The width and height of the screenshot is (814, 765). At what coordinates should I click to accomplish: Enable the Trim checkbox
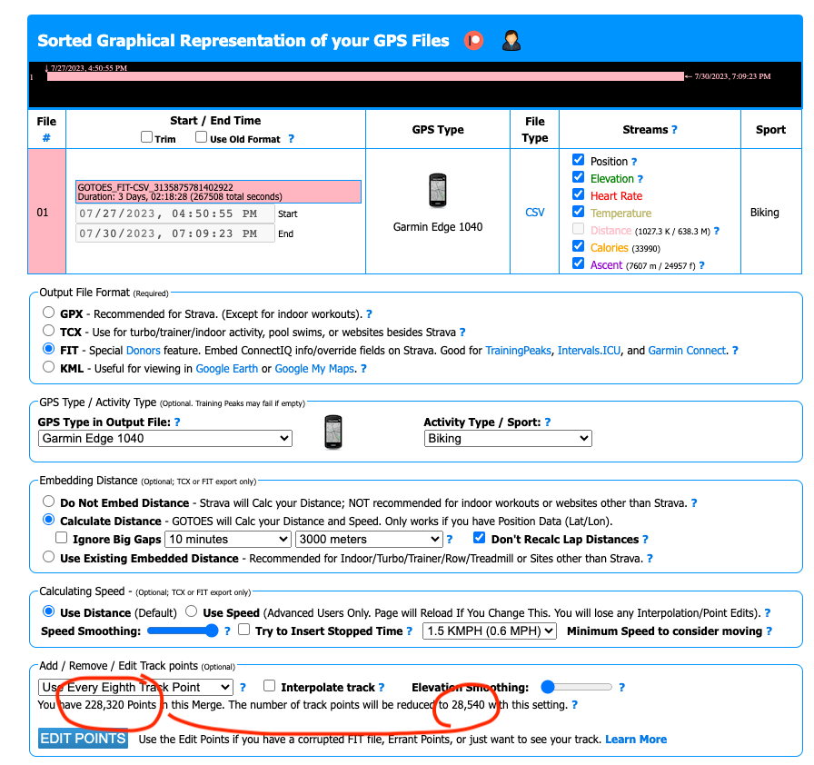click(147, 137)
